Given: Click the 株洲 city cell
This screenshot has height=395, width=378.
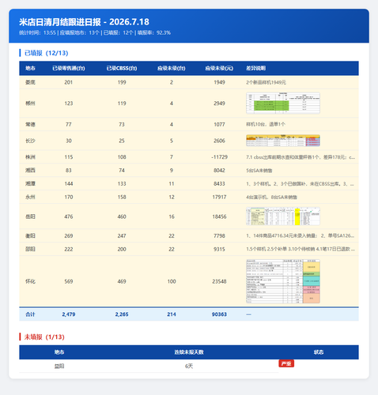Looking at the screenshot, I should click(x=30, y=157).
